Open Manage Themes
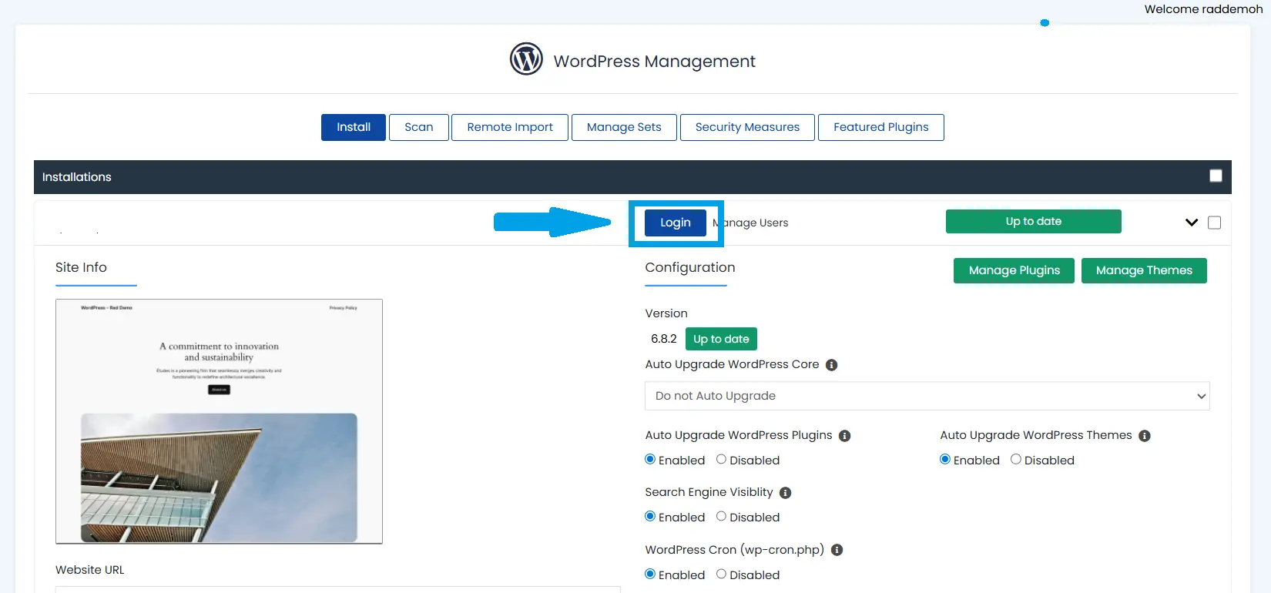 pos(1144,270)
